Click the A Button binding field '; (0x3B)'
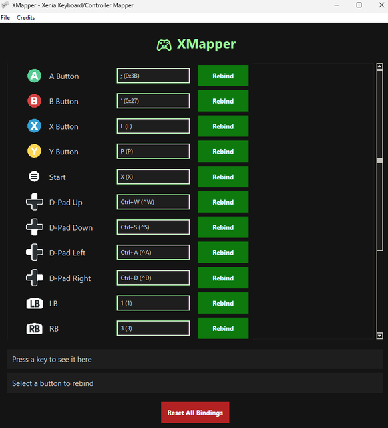Viewport: 388px width, 428px height. point(153,76)
